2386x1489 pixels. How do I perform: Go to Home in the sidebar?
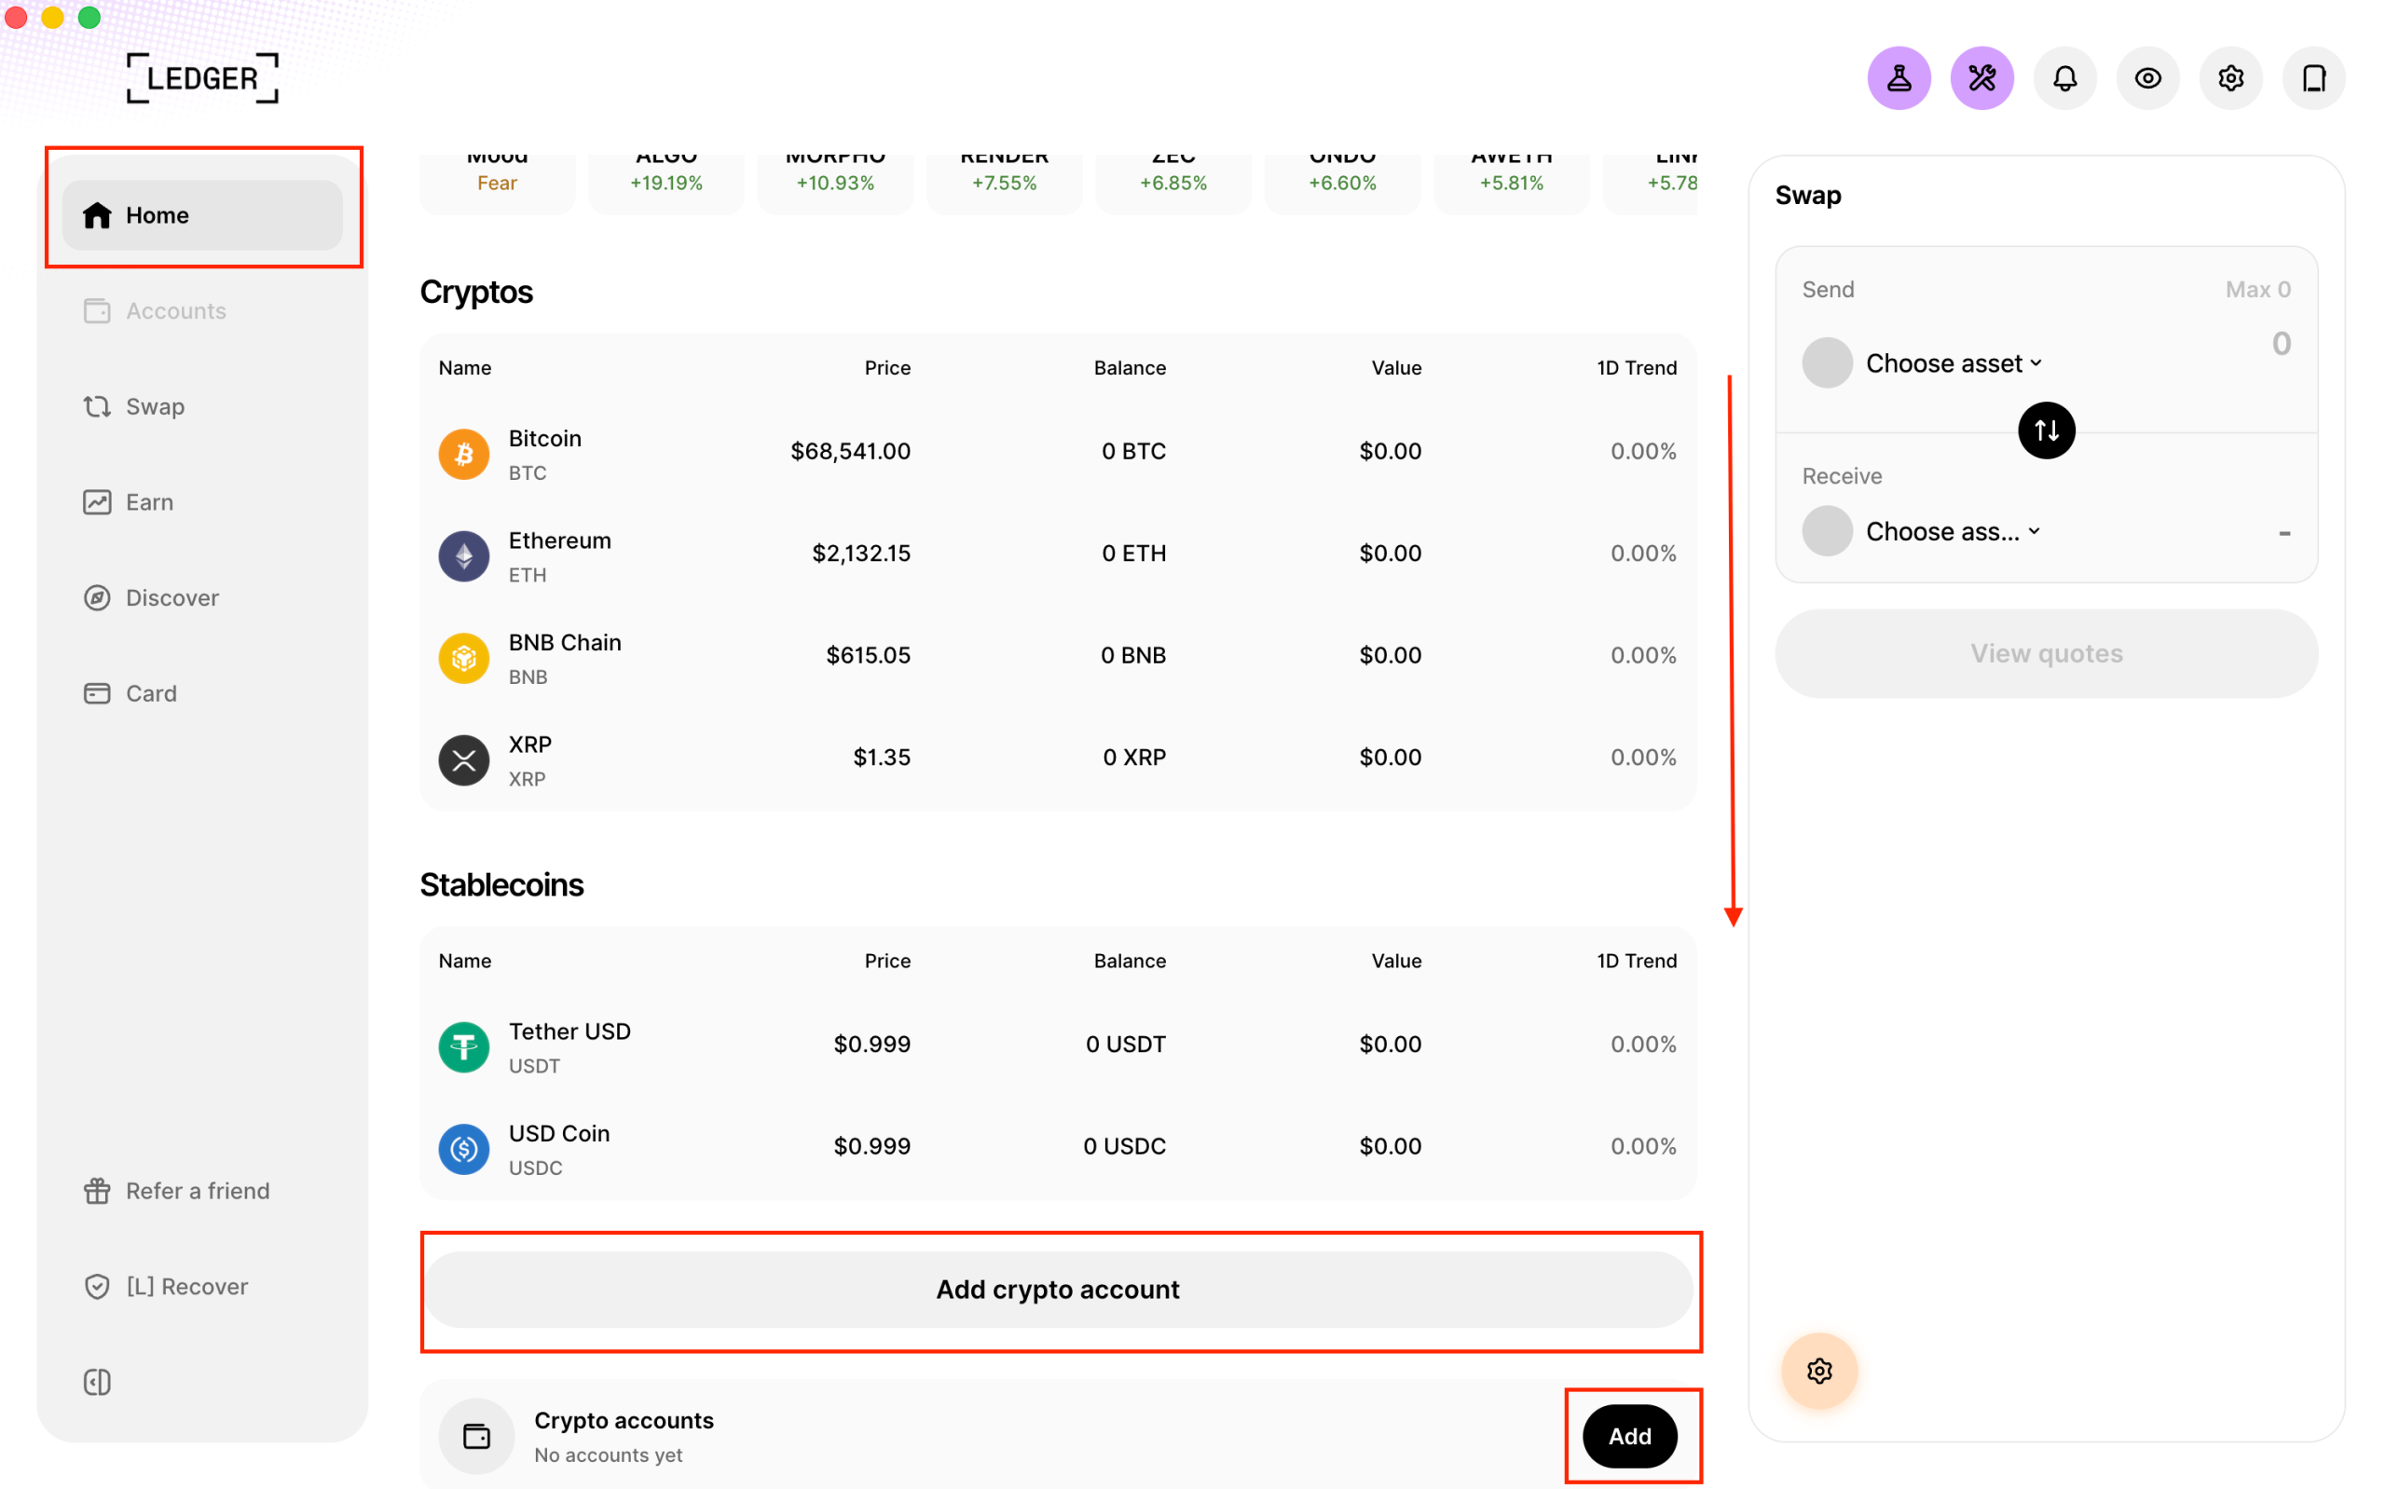(x=203, y=214)
